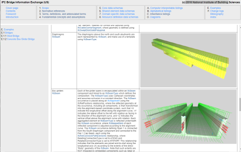Viewport: 241px width, 152px height.
Task: Open Domain specific data schemas
Action: (x=118, y=14)
